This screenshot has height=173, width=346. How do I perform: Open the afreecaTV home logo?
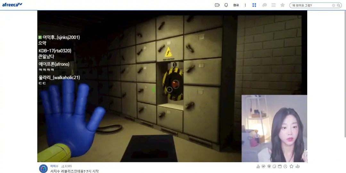pos(12,4)
